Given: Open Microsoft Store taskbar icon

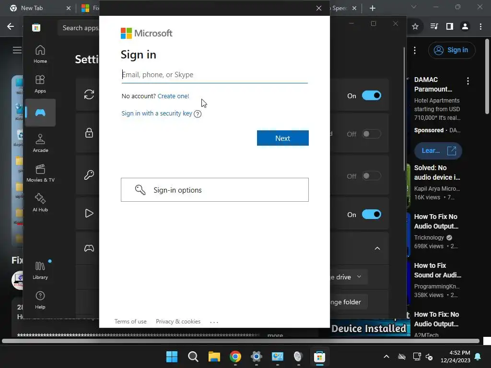Looking at the screenshot, I should click(x=319, y=356).
